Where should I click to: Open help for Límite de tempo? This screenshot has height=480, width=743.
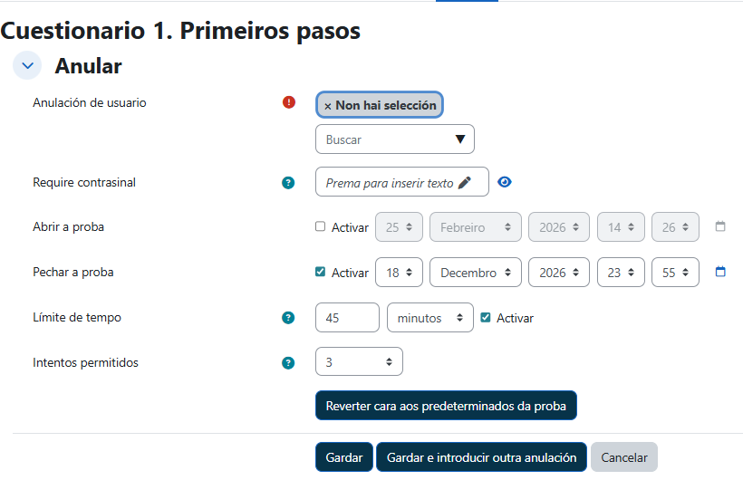coord(288,318)
